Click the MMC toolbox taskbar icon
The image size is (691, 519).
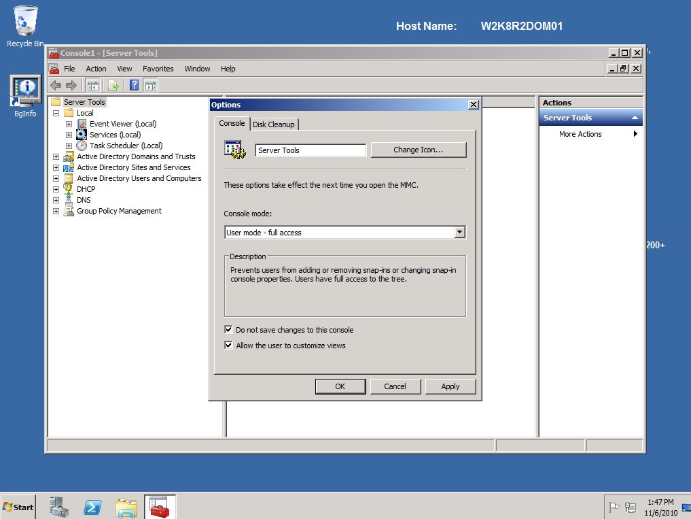click(160, 507)
